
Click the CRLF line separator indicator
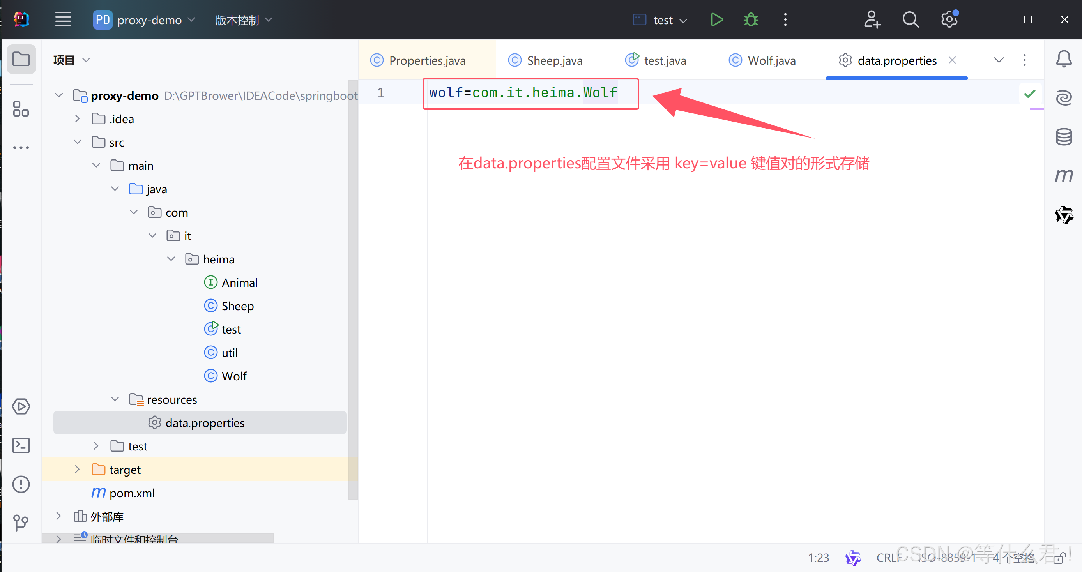click(888, 558)
